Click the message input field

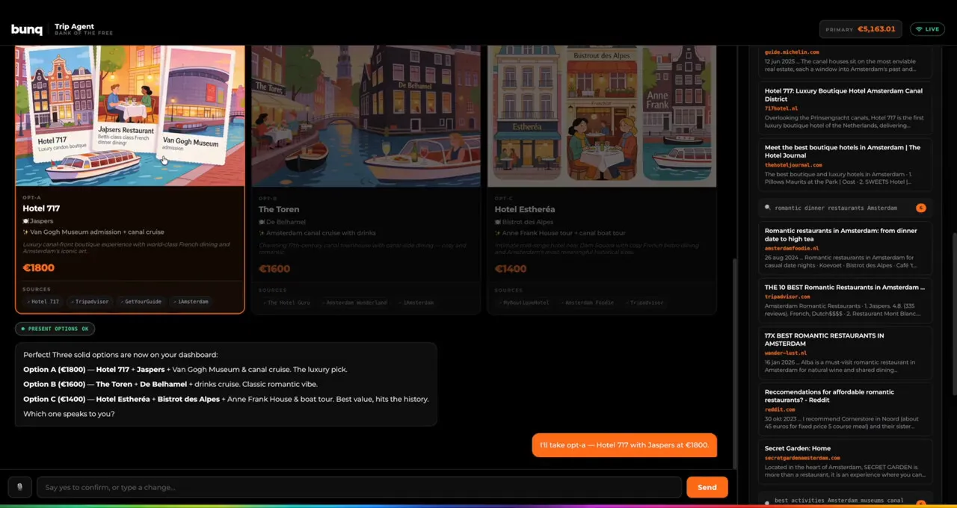pos(359,487)
